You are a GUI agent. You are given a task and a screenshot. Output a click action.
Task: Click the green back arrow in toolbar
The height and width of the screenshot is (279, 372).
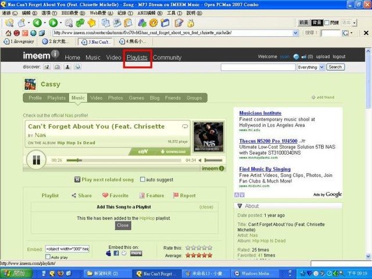[x=37, y=23]
